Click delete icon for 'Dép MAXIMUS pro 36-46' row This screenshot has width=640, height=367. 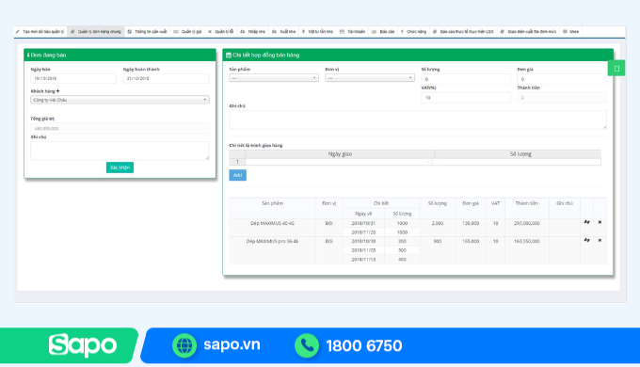(600, 240)
